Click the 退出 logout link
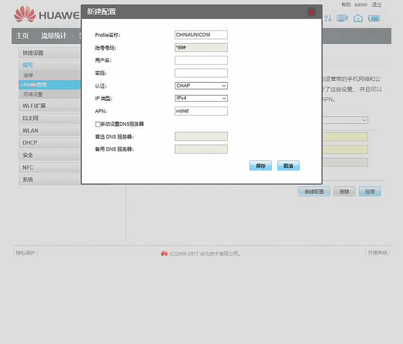The image size is (403, 344). tap(377, 4)
